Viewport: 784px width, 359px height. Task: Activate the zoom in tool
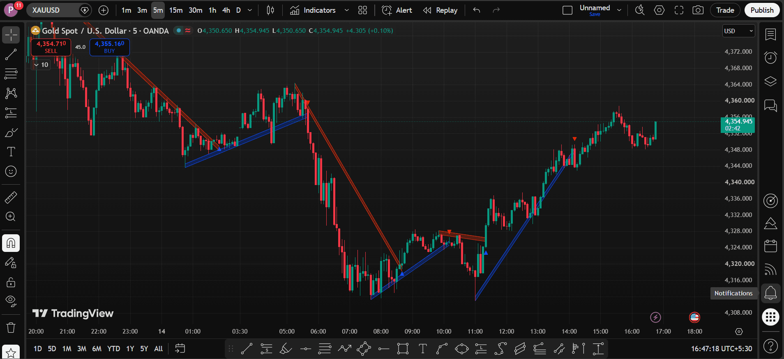point(11,217)
